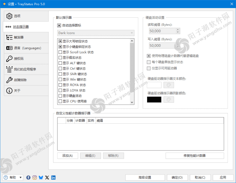Click the three-dots 状态指示器 icon
Viewport: 236px width, 183px height.
coord(8,27)
